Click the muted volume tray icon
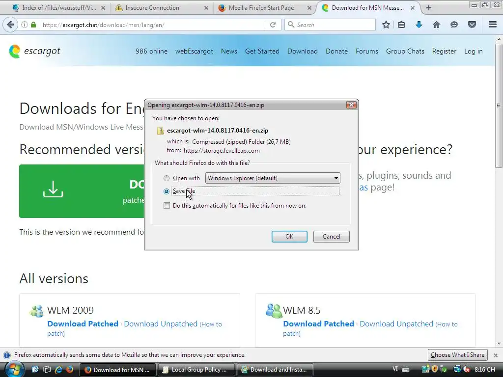 tap(466, 369)
